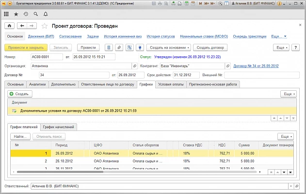Open Notifications bell icon

point(46,14)
